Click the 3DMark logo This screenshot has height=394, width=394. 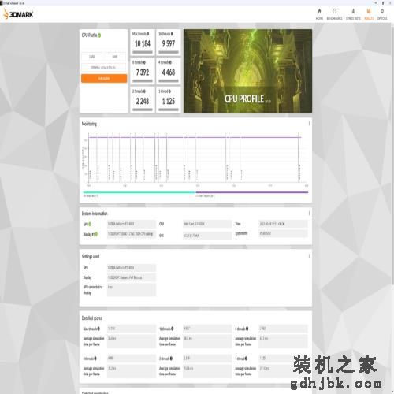click(x=18, y=14)
